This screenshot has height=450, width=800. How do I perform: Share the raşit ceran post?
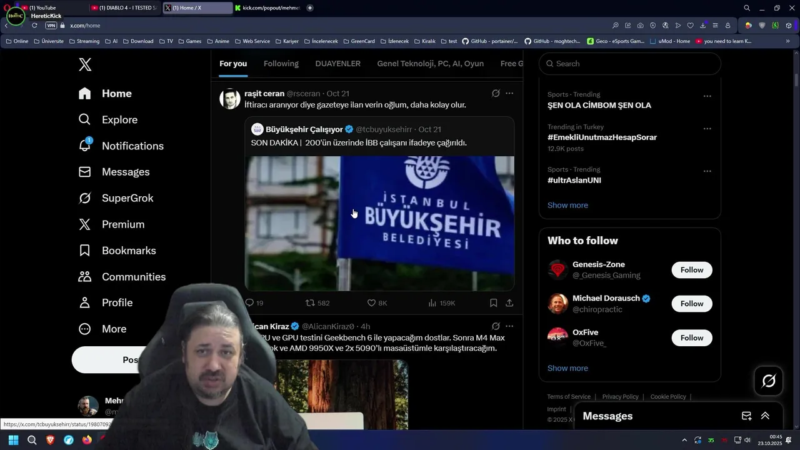tap(509, 302)
